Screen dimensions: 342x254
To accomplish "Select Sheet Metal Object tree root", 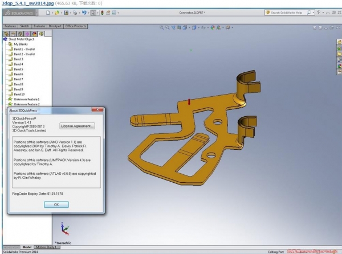I will [21, 39].
